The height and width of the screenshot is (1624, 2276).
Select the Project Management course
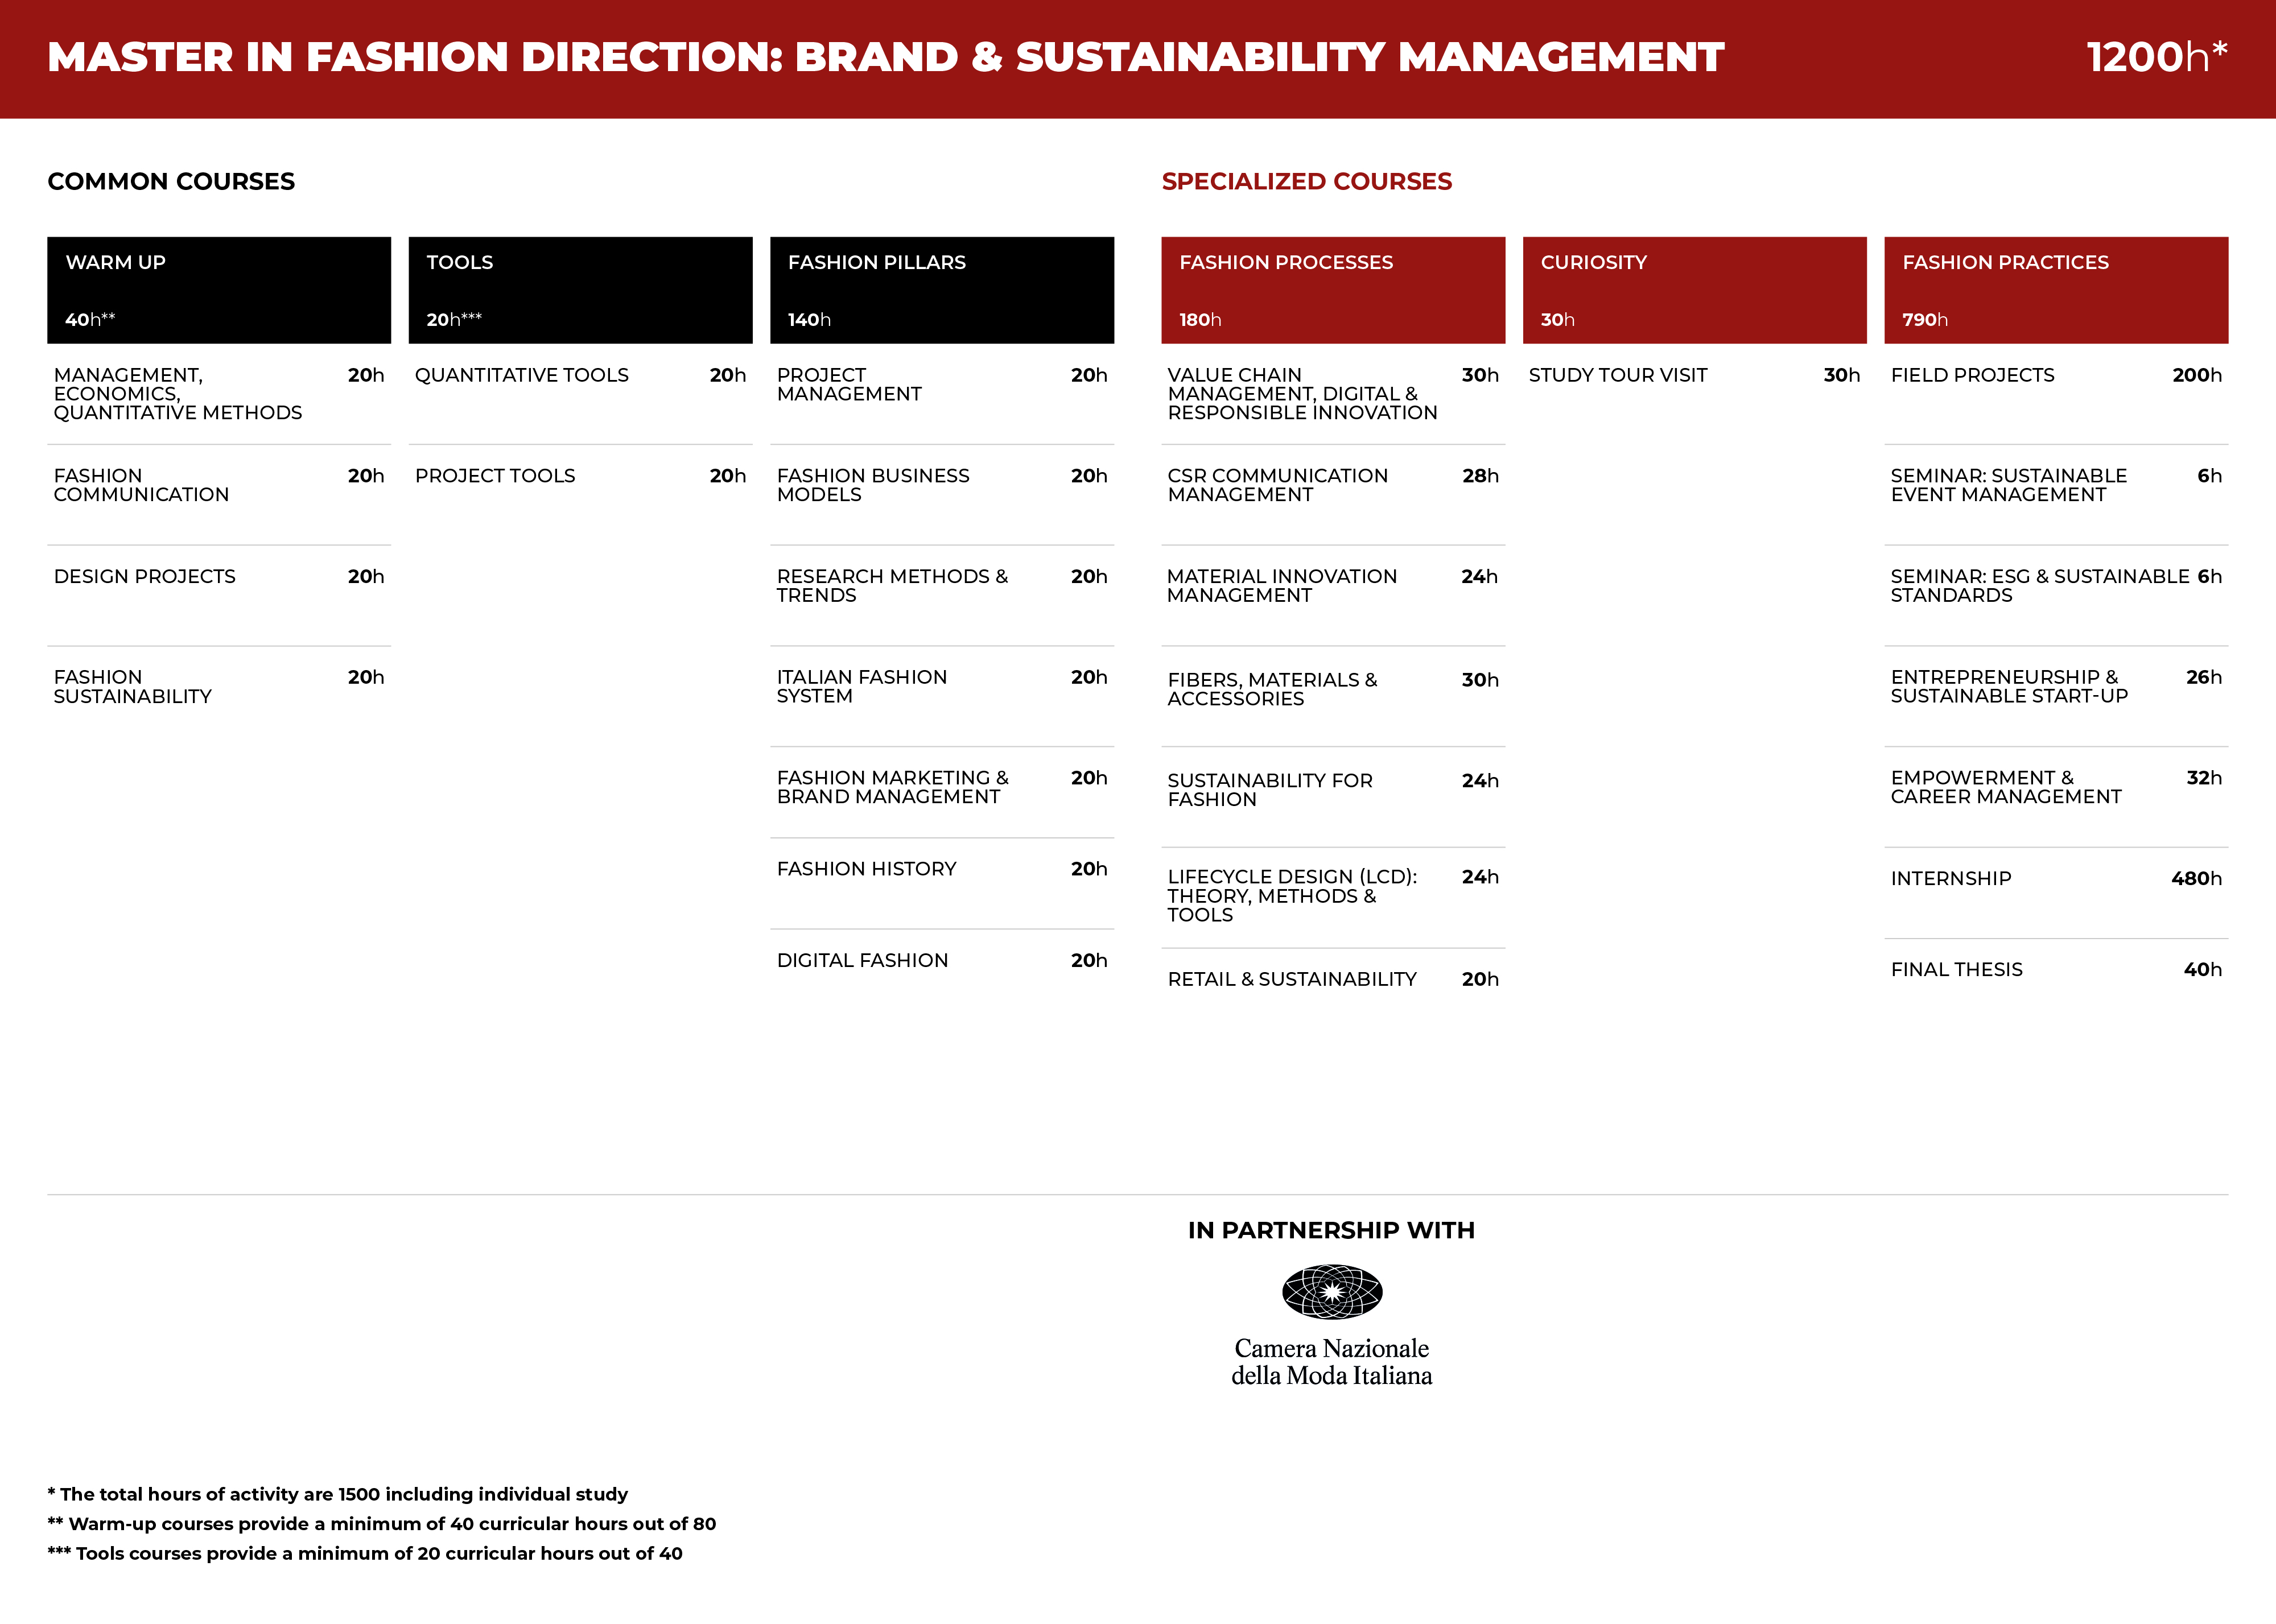point(942,394)
